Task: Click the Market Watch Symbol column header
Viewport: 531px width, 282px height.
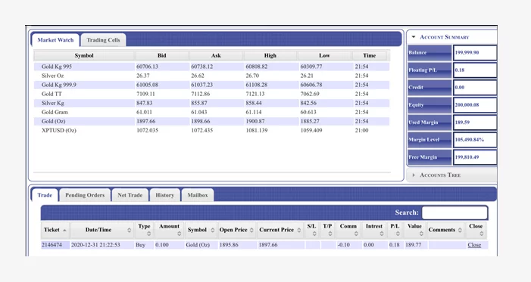Action: pyautogui.click(x=84, y=55)
